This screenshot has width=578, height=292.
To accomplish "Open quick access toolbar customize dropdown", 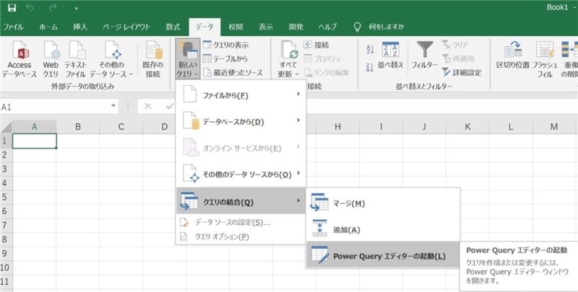I will tap(77, 9).
